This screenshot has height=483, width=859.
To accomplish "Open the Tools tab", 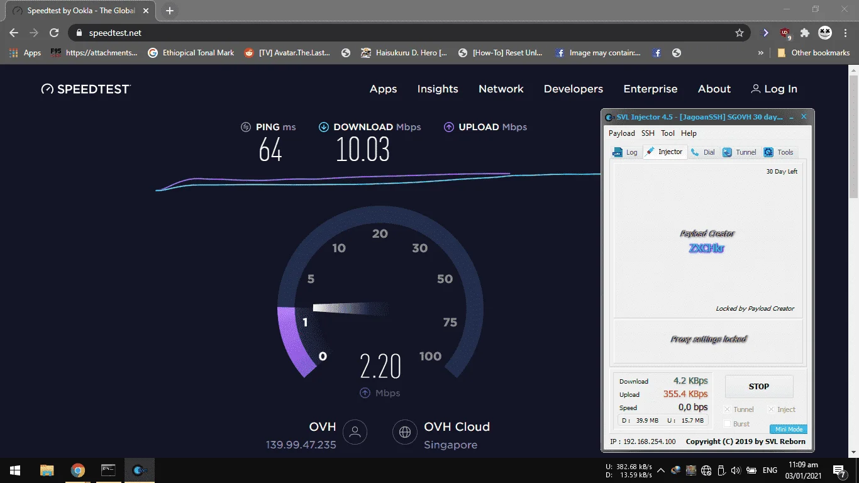I will point(779,152).
